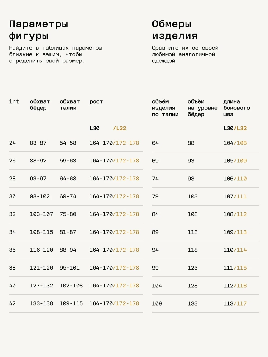Viewport: 268px width, 357px height.
Task: Select size 30 in the int column
Action: 12,196
